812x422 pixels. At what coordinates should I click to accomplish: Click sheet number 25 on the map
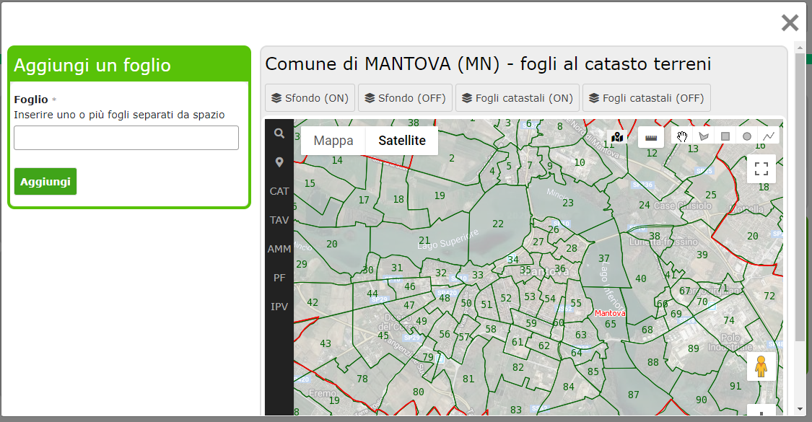coord(711,195)
